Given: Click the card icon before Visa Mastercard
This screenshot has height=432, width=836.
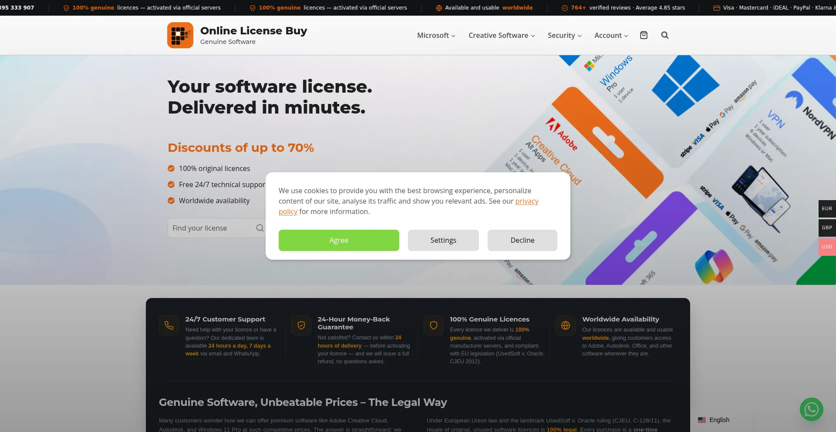Looking at the screenshot, I should (x=717, y=8).
